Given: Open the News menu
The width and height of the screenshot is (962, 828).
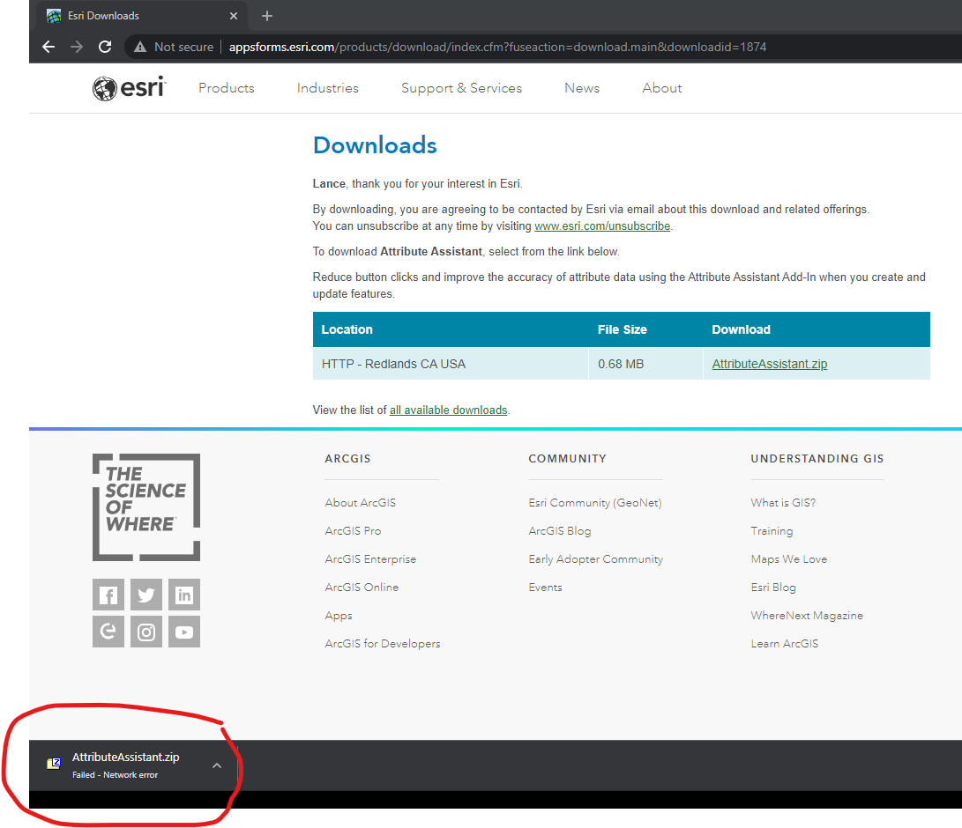Looking at the screenshot, I should [582, 88].
